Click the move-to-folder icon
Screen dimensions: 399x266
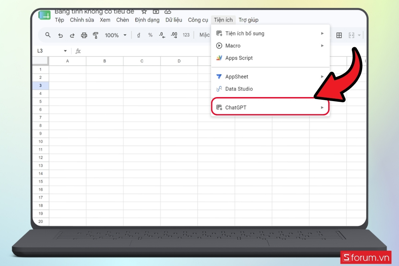156,12
